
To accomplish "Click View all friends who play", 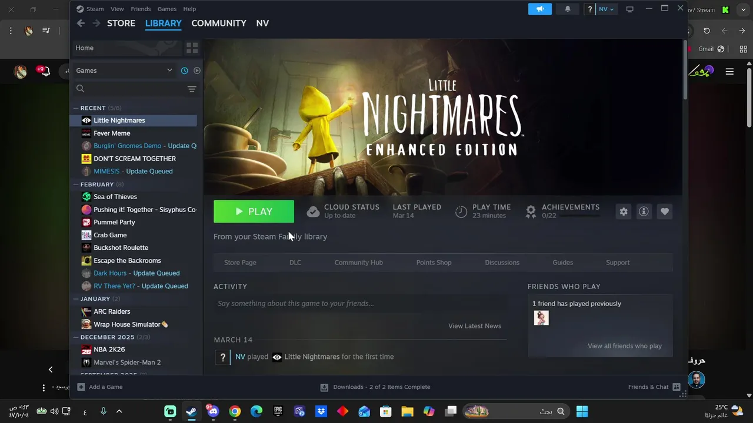I will click(x=625, y=346).
